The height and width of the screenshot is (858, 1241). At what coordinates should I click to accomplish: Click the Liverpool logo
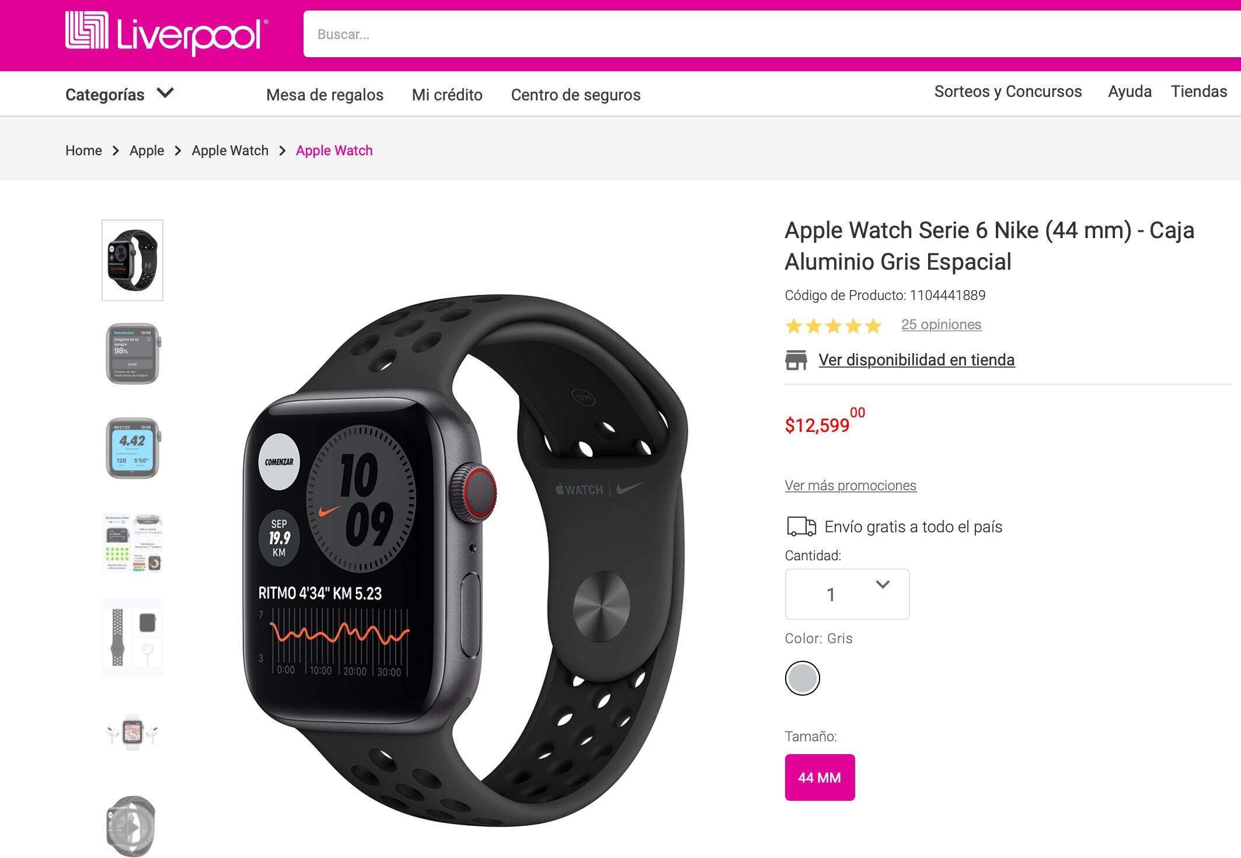coord(167,33)
